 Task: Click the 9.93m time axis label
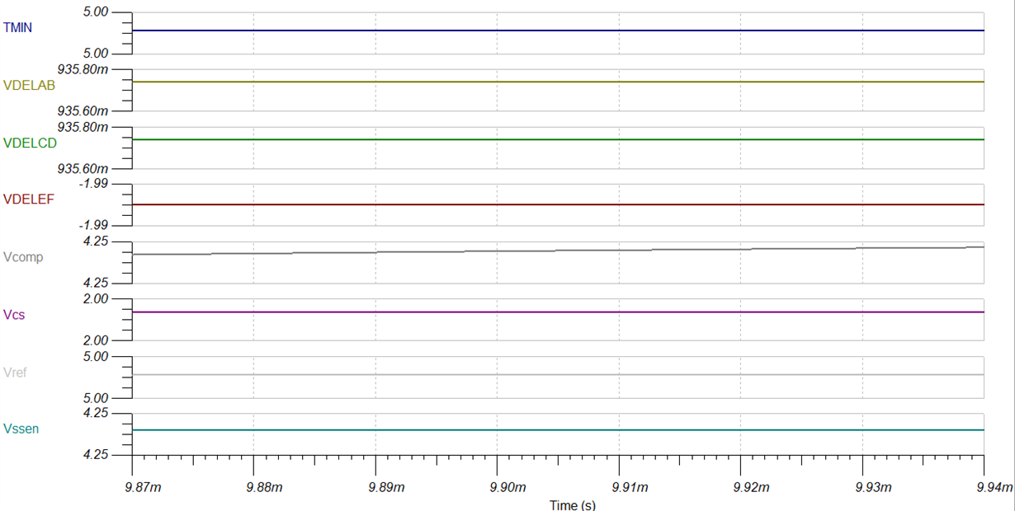pyautogui.click(x=873, y=488)
